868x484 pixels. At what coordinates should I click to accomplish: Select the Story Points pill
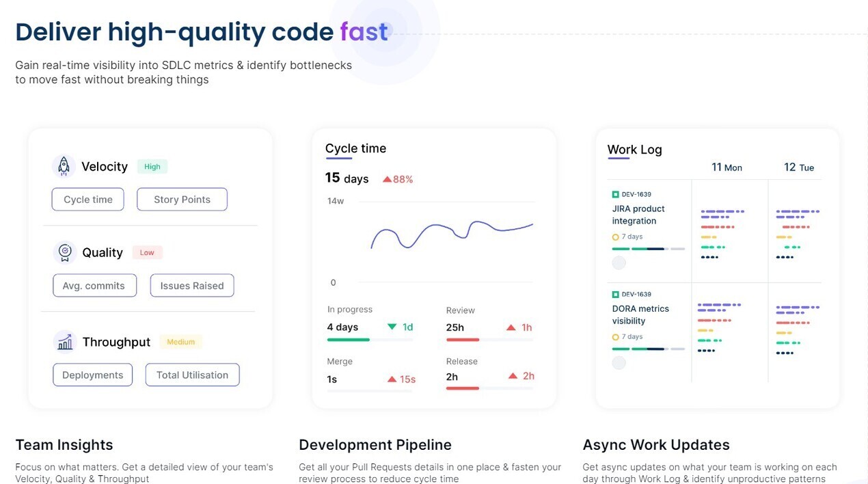click(182, 200)
